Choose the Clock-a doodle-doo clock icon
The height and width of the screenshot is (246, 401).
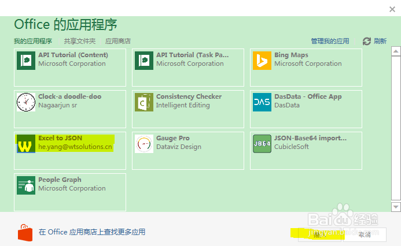pos(26,102)
